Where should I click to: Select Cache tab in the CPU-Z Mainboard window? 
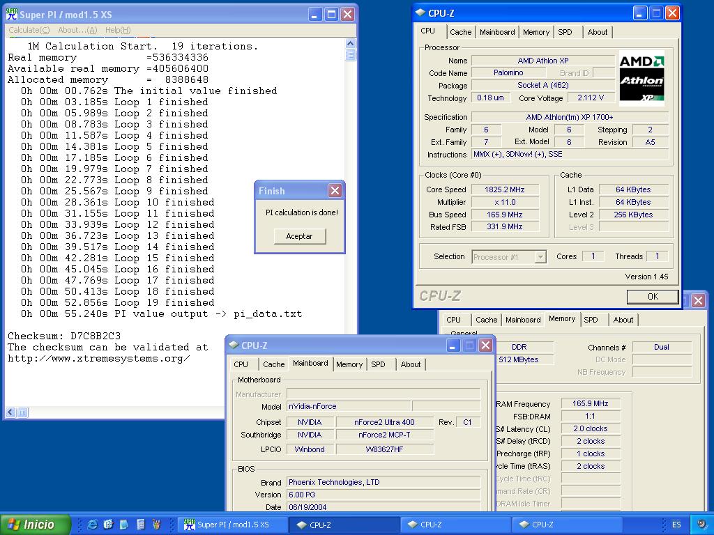coord(273,364)
